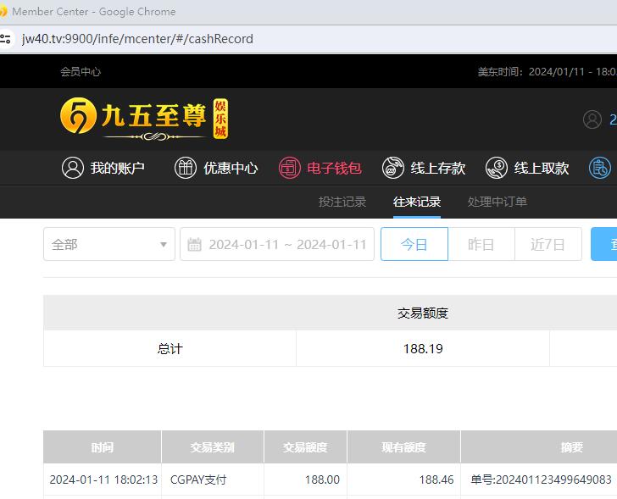Click the 现有额度 column header

coord(403,447)
